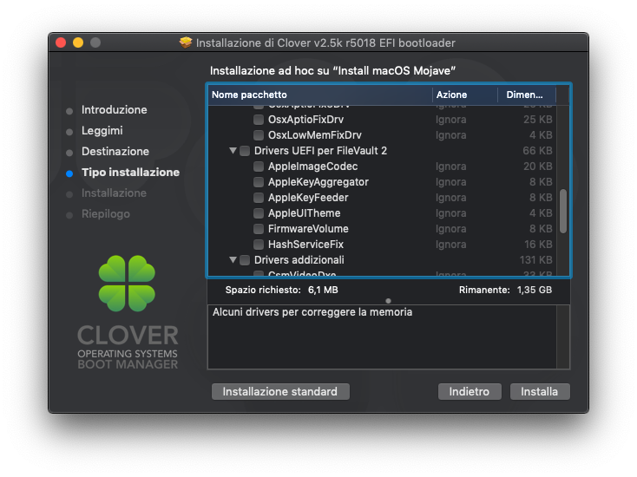637x477 pixels.
Task: Check the OsxLowMemFixDrv checkbox
Action: tap(259, 135)
